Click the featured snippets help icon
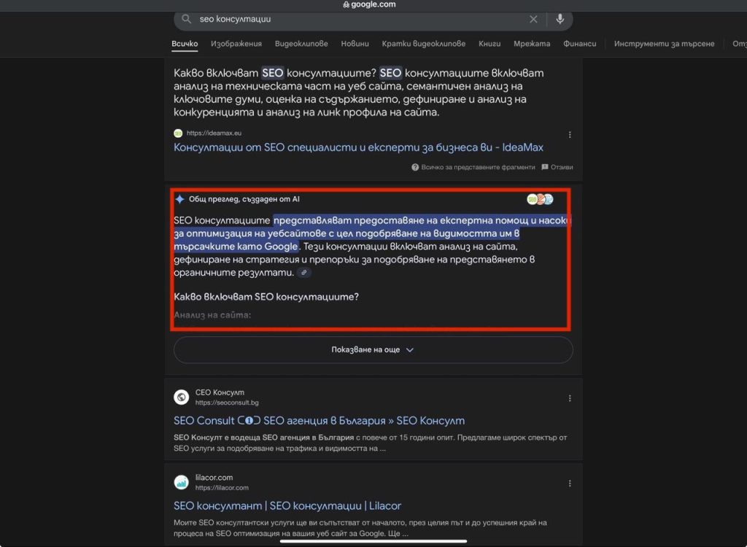Screen dimensions: 747x547 415,167
